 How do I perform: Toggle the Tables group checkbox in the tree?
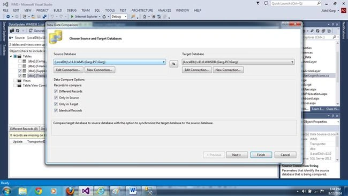point(15,56)
